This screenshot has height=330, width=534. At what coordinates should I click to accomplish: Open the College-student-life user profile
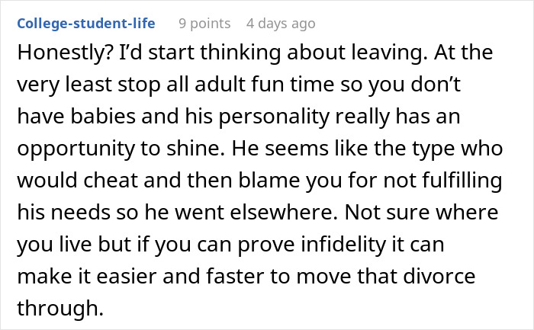pos(85,24)
